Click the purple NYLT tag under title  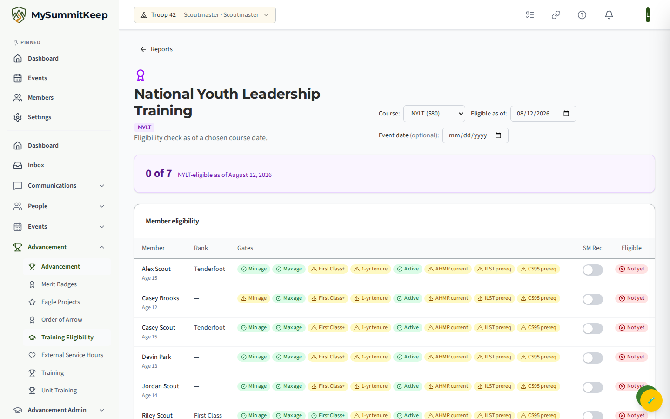[x=144, y=128]
